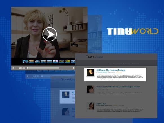The width and height of the screenshot is (164, 123).
Task: Select the fifth slide thumbnail in filmstrip
Action: point(49,61)
